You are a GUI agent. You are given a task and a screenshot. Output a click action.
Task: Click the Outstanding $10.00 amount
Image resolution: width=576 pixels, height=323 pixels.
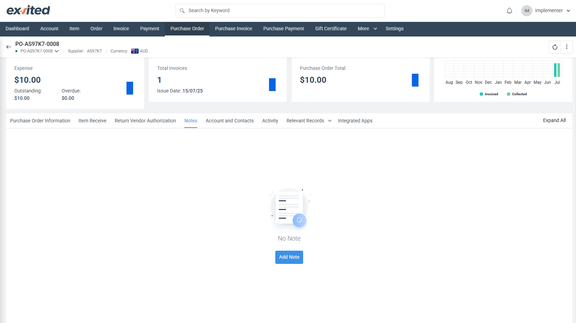tap(22, 98)
